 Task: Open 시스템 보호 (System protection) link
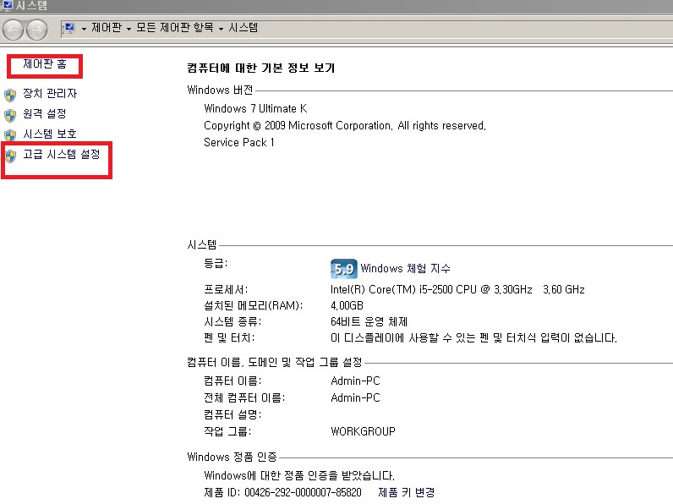50,134
